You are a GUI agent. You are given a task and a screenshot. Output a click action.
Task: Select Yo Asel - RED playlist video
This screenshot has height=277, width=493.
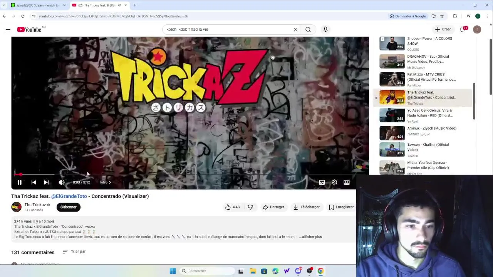click(x=422, y=115)
